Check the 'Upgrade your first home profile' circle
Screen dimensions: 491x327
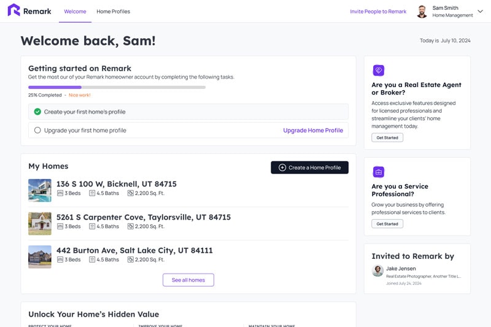click(x=37, y=130)
